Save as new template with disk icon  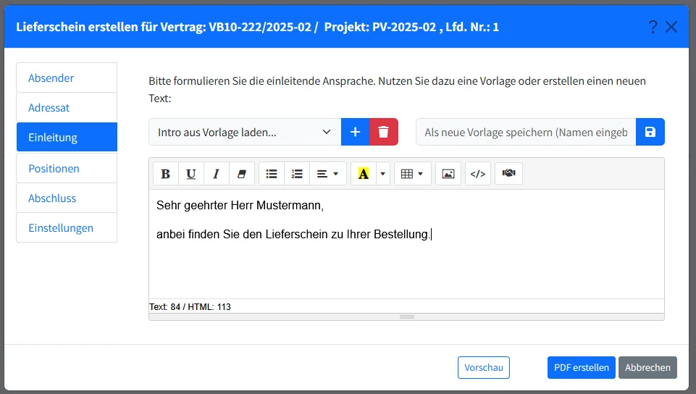[650, 132]
